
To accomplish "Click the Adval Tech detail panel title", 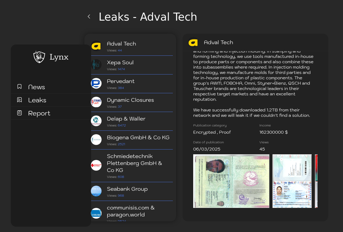I will tap(218, 42).
